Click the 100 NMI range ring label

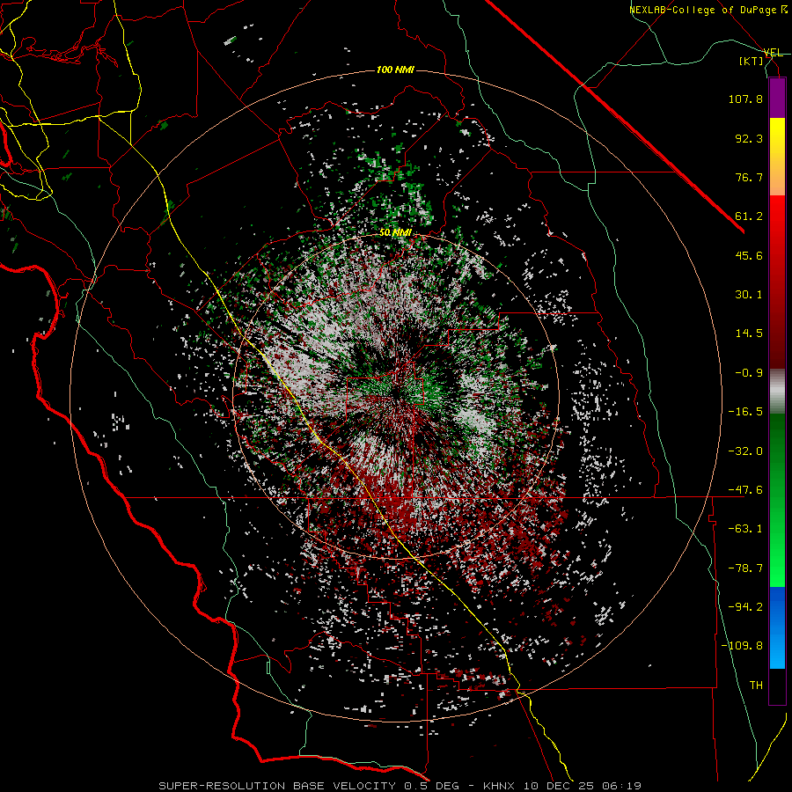pyautogui.click(x=395, y=70)
